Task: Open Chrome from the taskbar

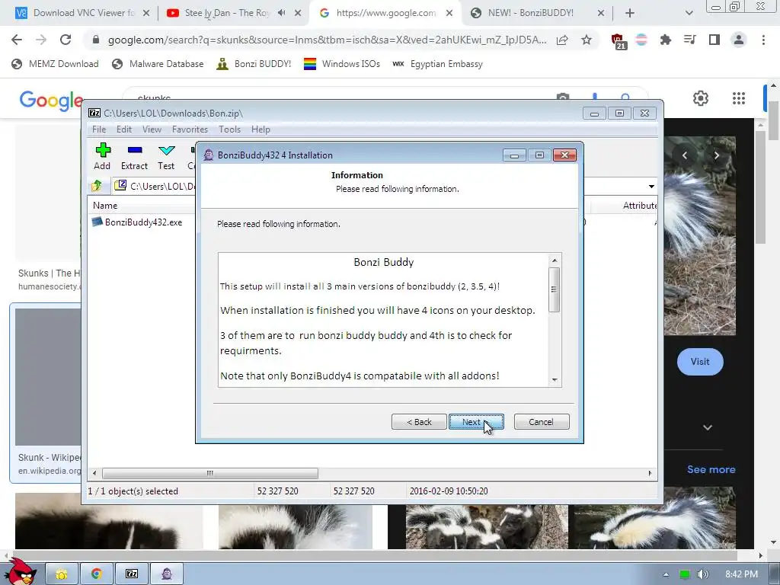Action: (97, 574)
